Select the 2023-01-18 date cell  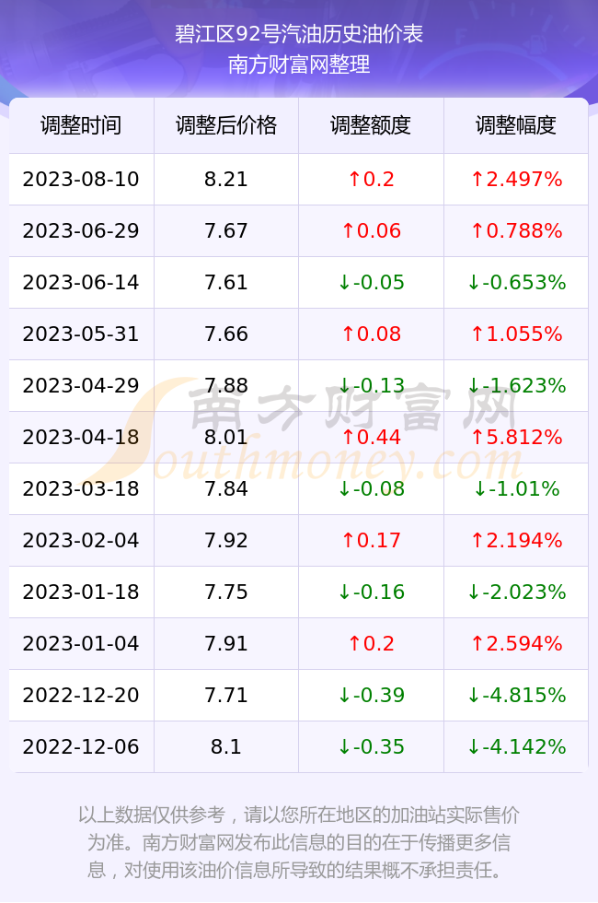[x=81, y=592]
